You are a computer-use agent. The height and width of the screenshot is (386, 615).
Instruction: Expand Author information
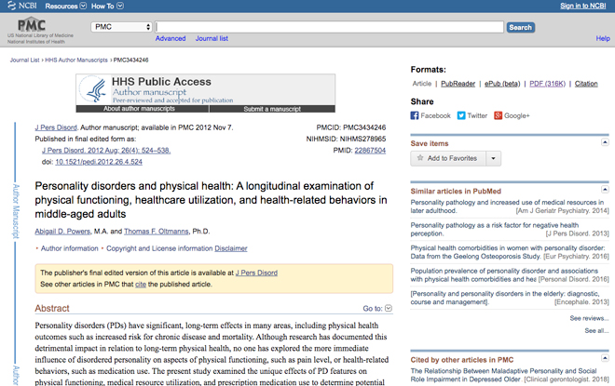click(70, 248)
